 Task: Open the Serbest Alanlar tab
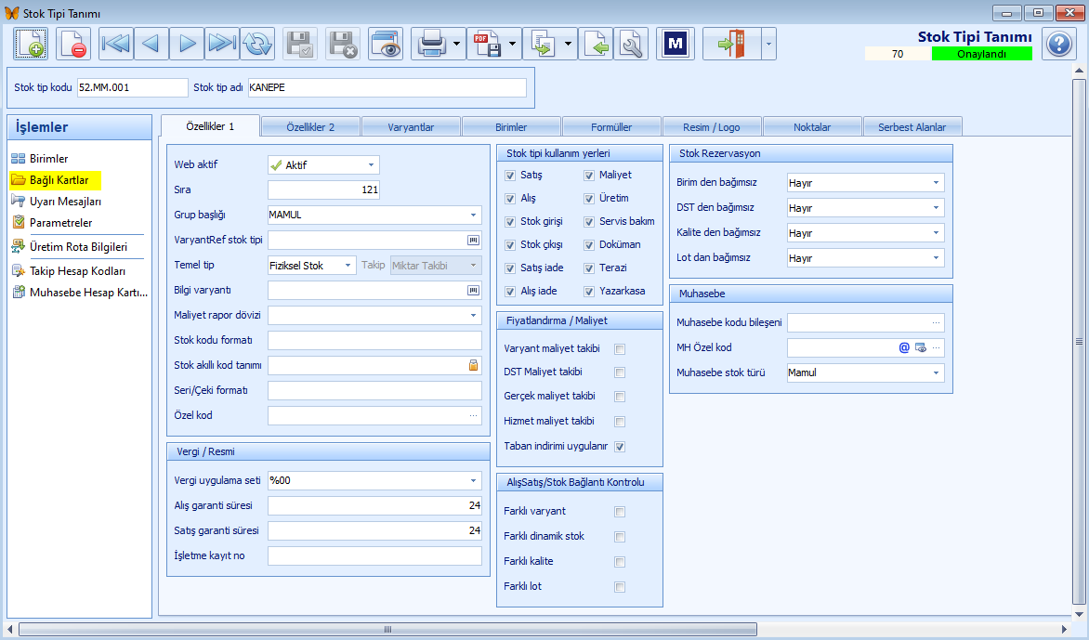click(912, 127)
